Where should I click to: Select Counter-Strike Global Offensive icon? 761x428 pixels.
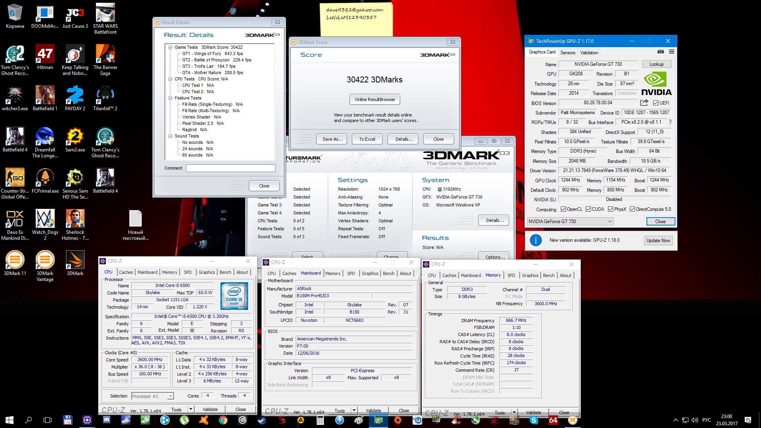tap(15, 184)
